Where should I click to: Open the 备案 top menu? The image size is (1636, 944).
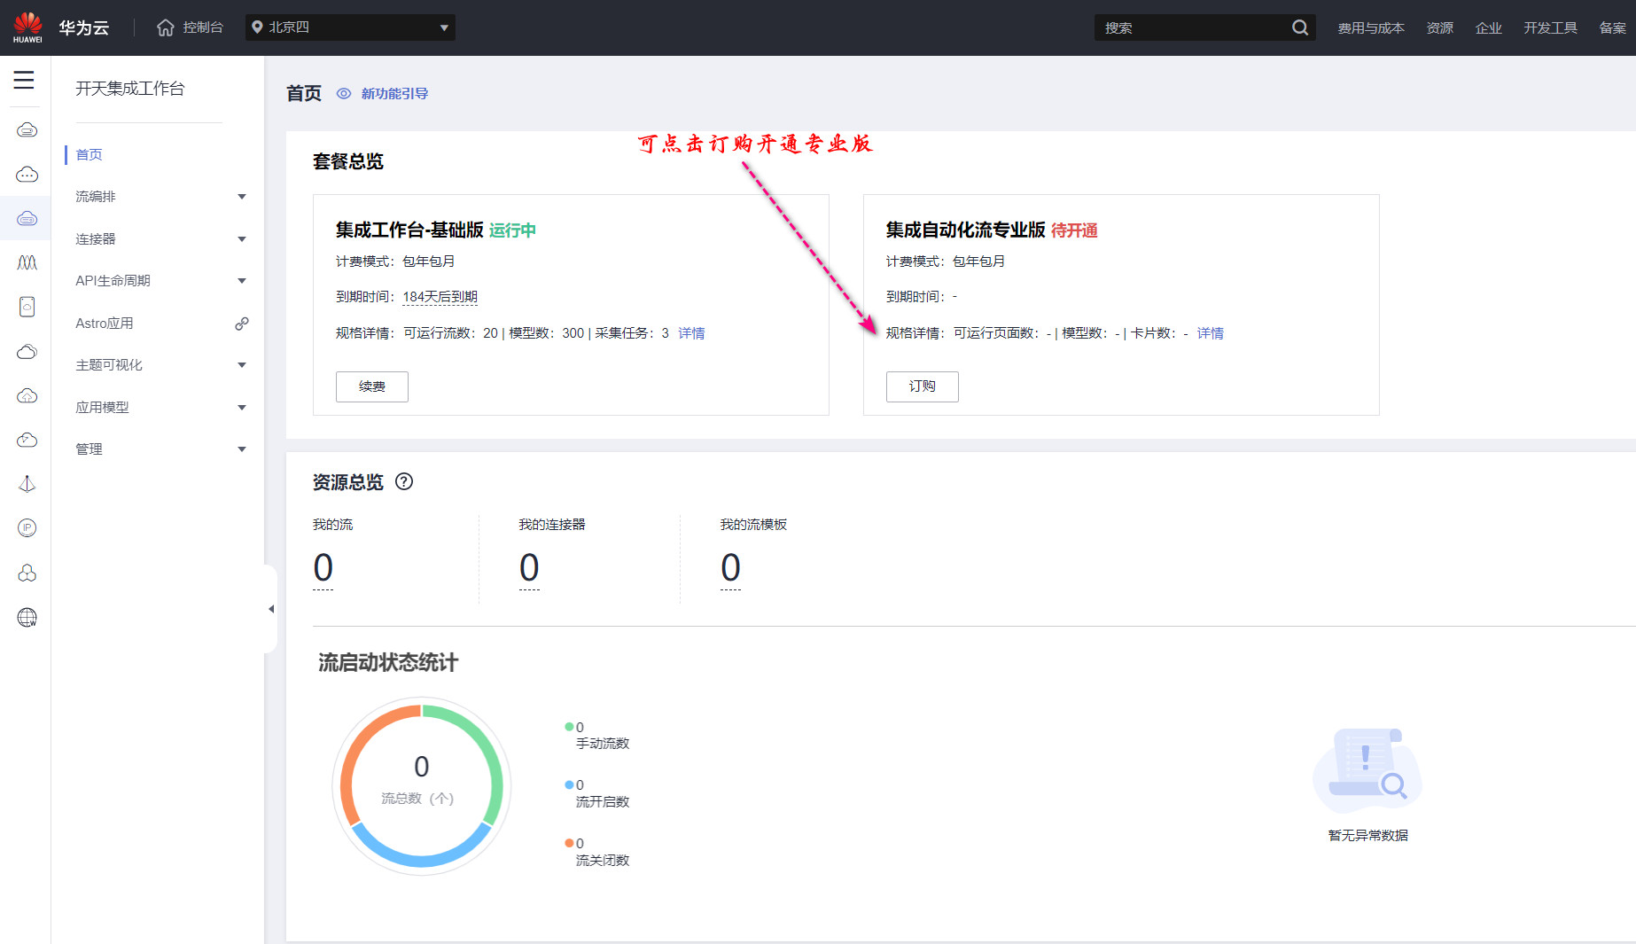(1613, 27)
